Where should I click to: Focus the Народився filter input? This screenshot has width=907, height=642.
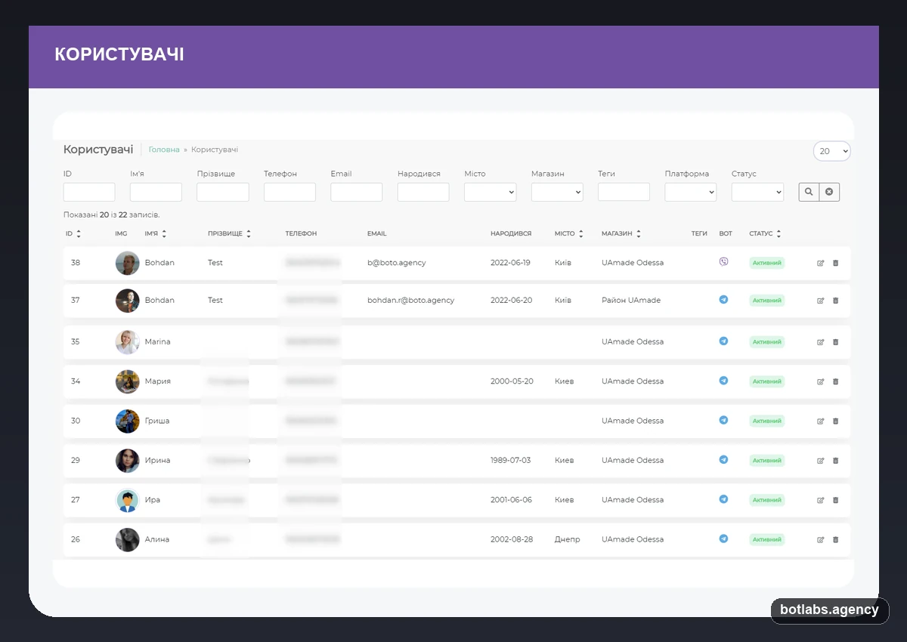(x=423, y=192)
